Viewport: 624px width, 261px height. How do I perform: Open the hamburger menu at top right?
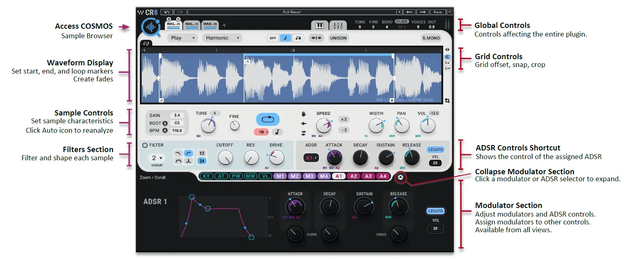[450, 12]
